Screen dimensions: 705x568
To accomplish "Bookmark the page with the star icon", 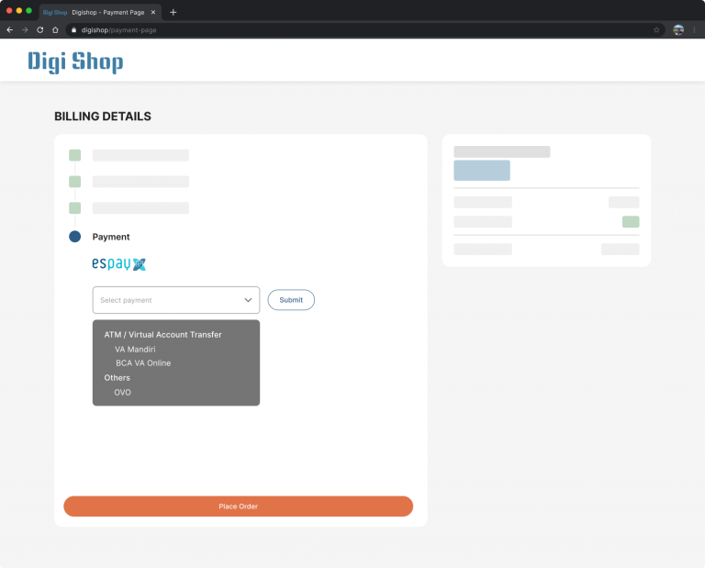I will 656,30.
